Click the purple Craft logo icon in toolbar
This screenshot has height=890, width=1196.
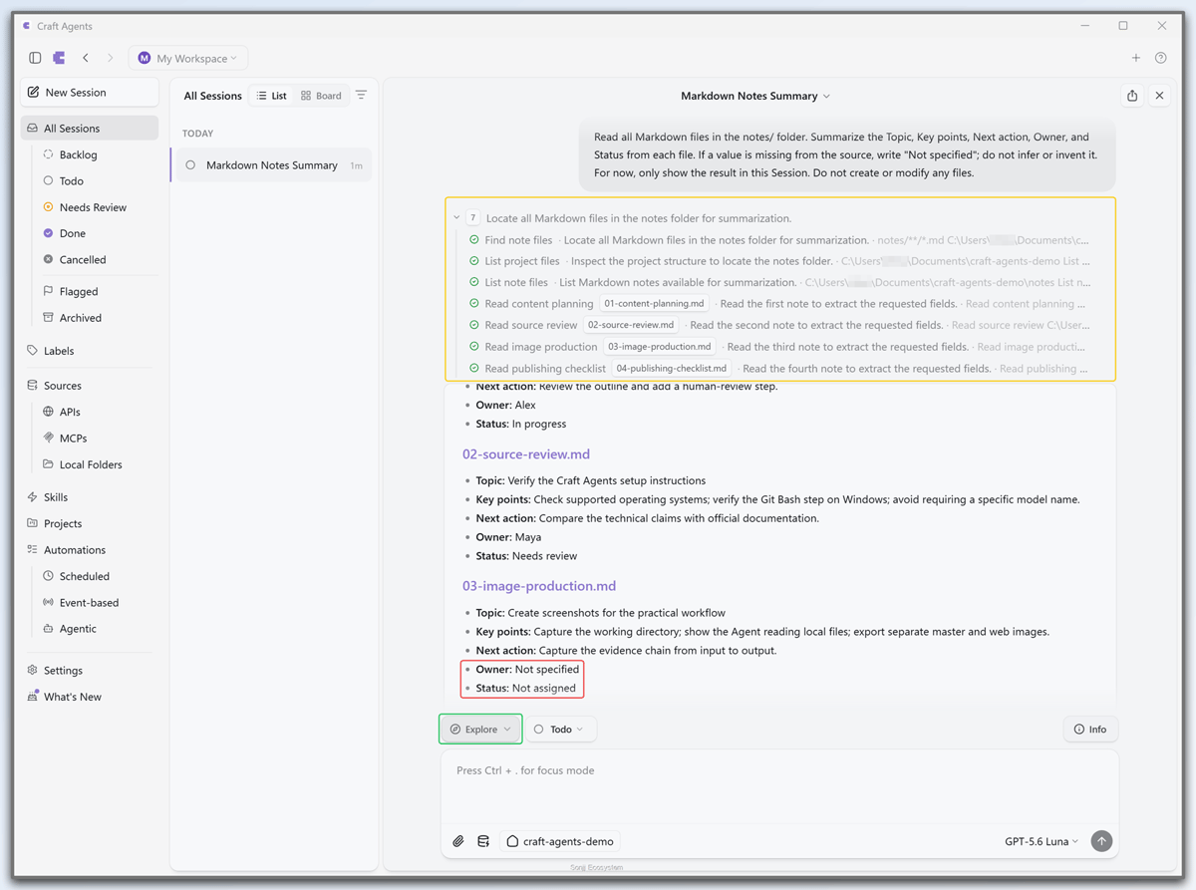point(59,58)
